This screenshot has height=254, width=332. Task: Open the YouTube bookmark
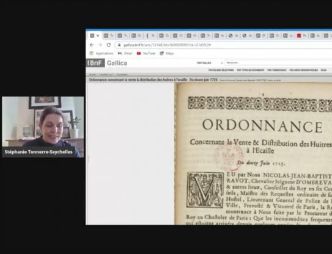146,53
